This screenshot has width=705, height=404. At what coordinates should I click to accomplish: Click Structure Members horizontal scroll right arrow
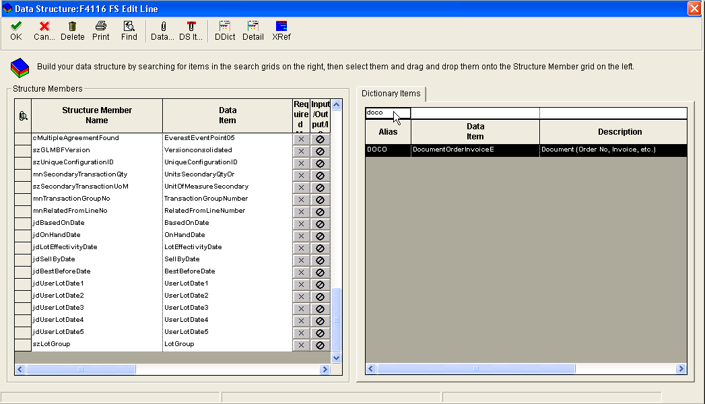click(325, 370)
